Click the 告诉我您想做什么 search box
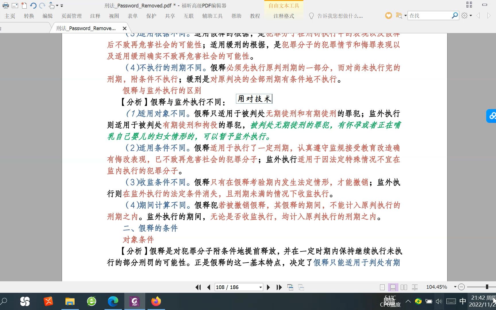The width and height of the screenshot is (496, 310). tap(340, 16)
